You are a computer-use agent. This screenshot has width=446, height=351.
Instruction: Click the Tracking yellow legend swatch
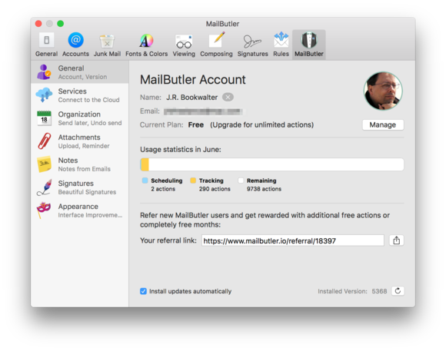pyautogui.click(x=193, y=180)
